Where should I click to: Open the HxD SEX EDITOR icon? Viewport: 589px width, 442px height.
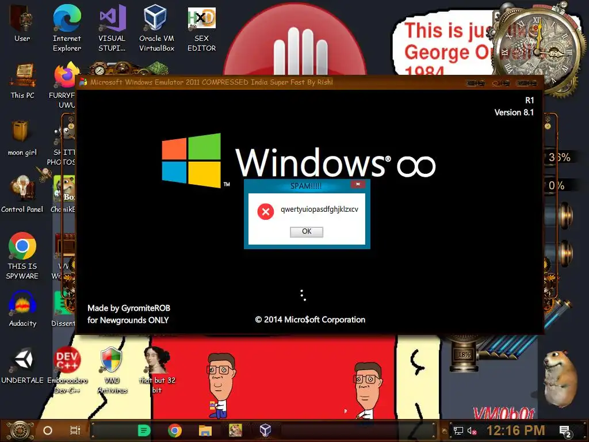[x=202, y=29]
